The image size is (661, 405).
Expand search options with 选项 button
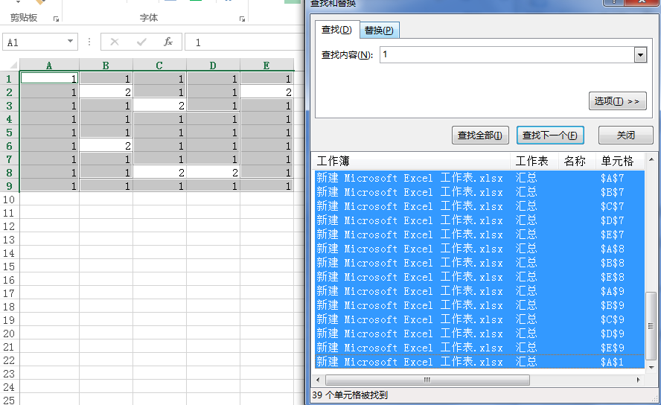coord(617,101)
